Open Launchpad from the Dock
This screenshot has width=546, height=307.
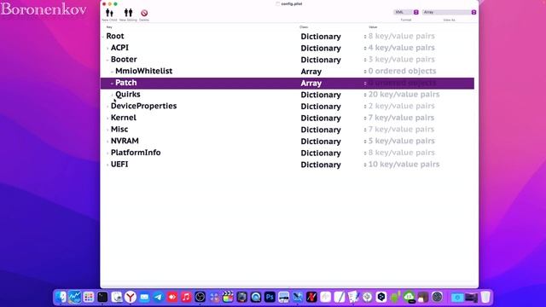tap(89, 297)
